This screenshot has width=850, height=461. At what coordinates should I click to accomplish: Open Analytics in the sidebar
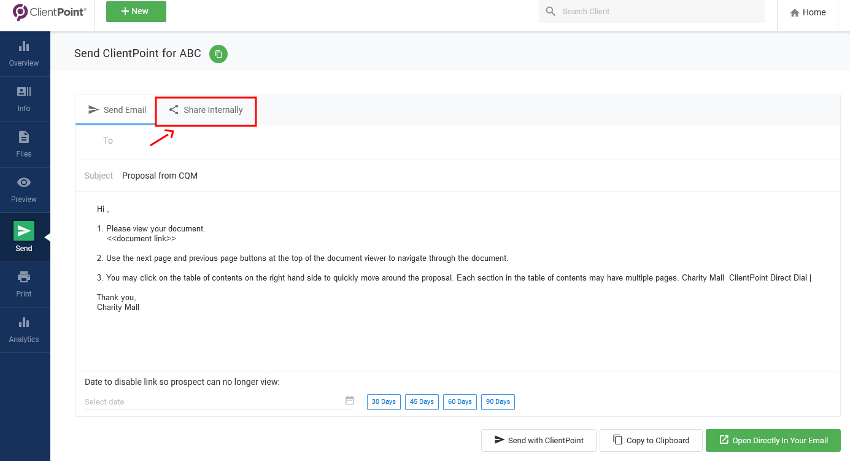click(24, 330)
